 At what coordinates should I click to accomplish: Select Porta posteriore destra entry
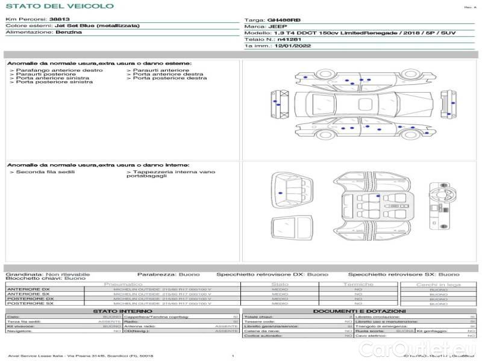click(167, 78)
